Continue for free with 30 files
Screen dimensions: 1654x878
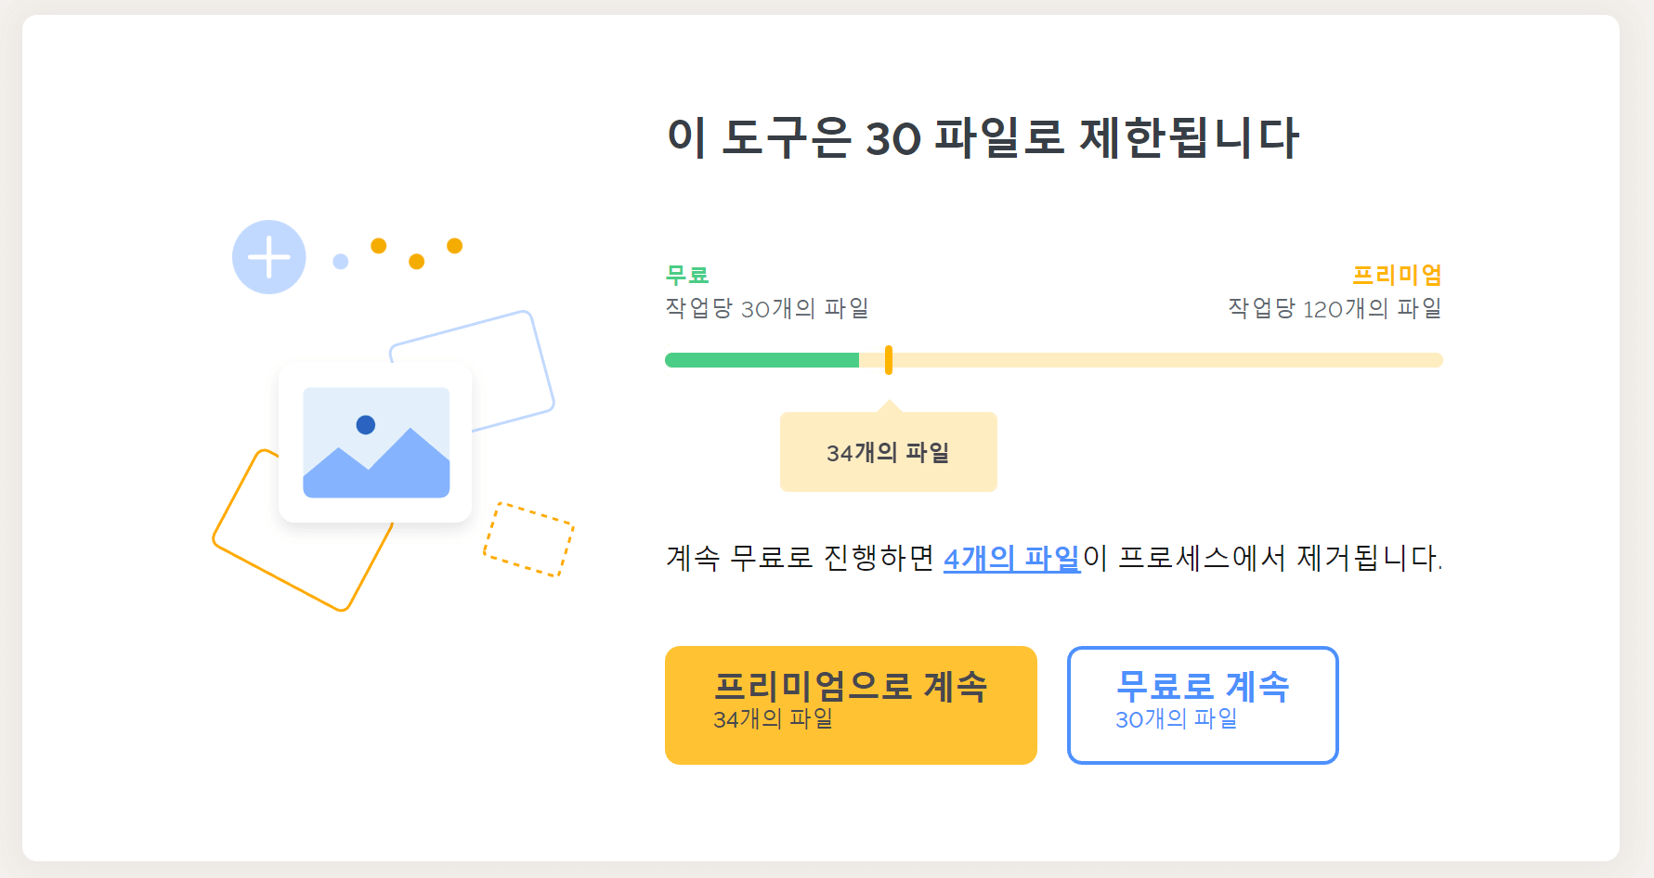[x=1202, y=704]
